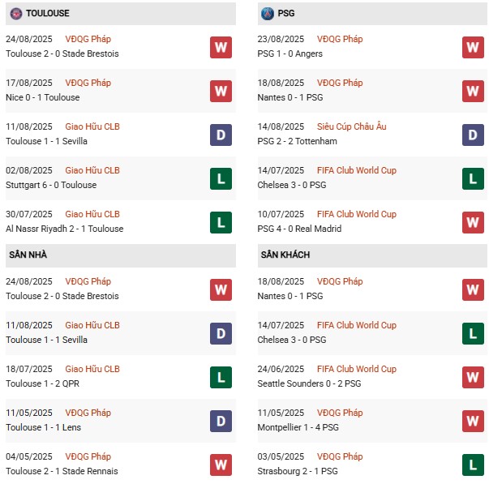
Task: Select the Toulouse SÂN NHÀ section header
Action: (x=28, y=255)
